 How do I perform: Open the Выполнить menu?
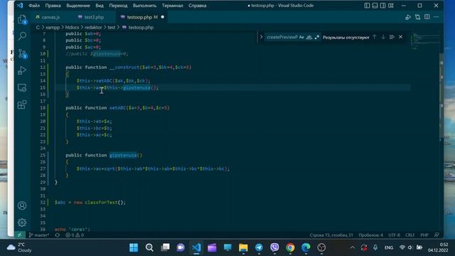point(144,6)
